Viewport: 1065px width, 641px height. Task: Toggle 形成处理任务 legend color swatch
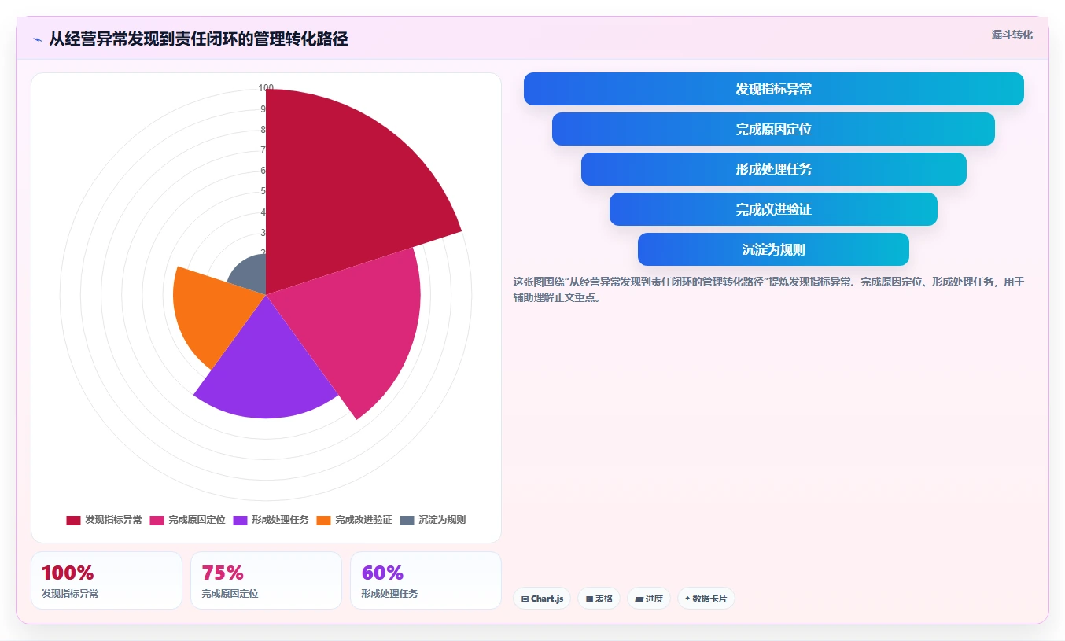coord(240,520)
